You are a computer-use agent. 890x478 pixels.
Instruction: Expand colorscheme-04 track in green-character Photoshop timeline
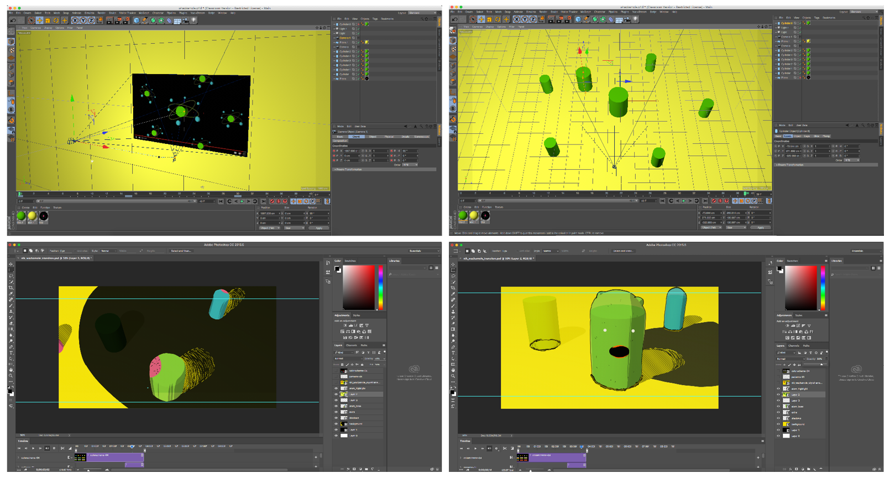[461, 458]
